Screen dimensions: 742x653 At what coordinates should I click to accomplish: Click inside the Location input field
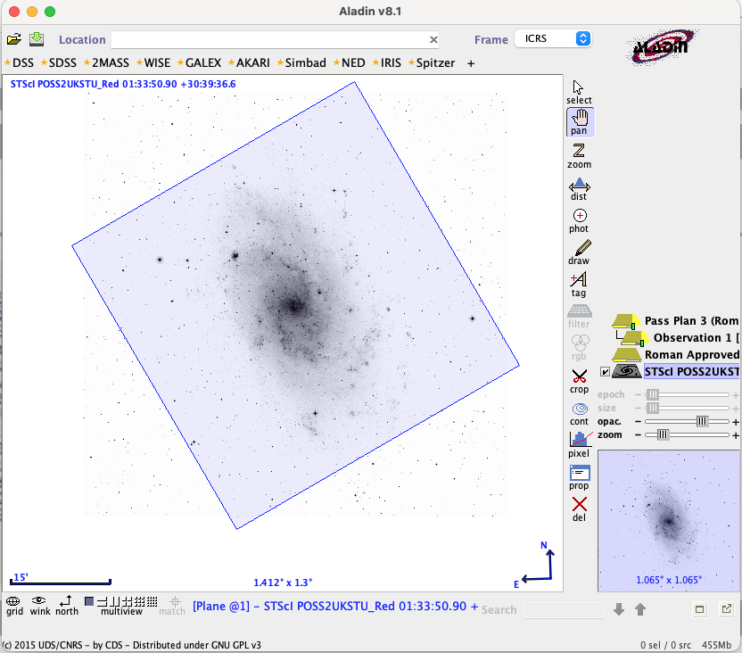tap(268, 39)
